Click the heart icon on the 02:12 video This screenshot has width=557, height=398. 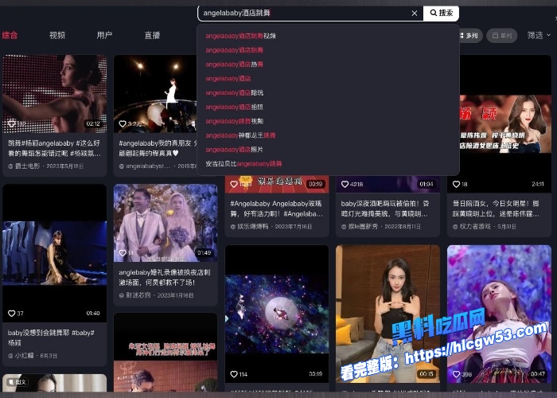[x=11, y=123]
